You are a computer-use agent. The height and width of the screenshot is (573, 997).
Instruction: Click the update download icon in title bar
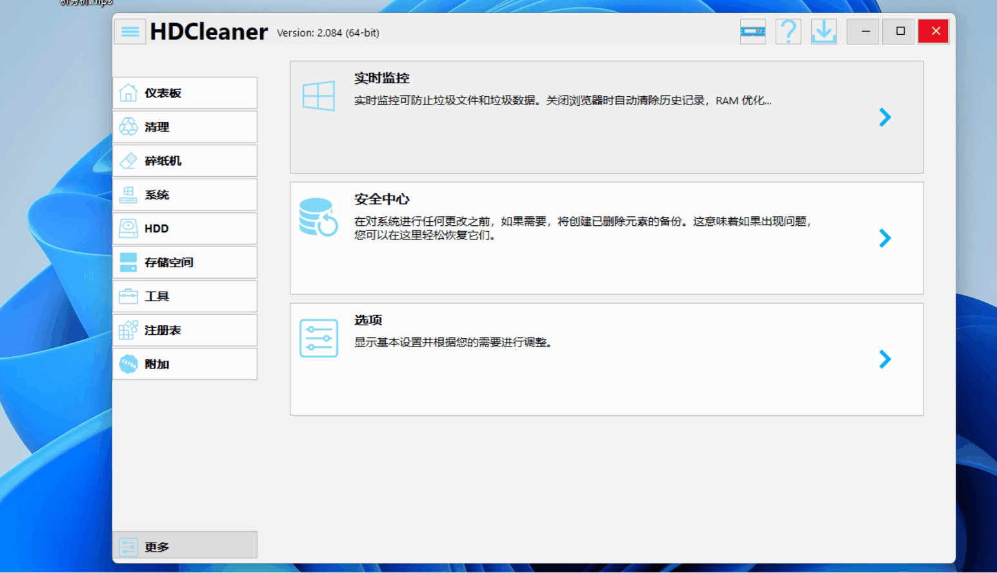(x=823, y=31)
